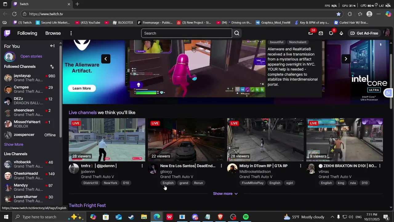Open options menu for jpdennn stream card
This screenshot has width=394, height=222.
142,166
